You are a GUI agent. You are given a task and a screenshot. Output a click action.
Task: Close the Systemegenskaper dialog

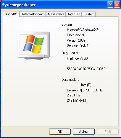(x=117, y=5)
